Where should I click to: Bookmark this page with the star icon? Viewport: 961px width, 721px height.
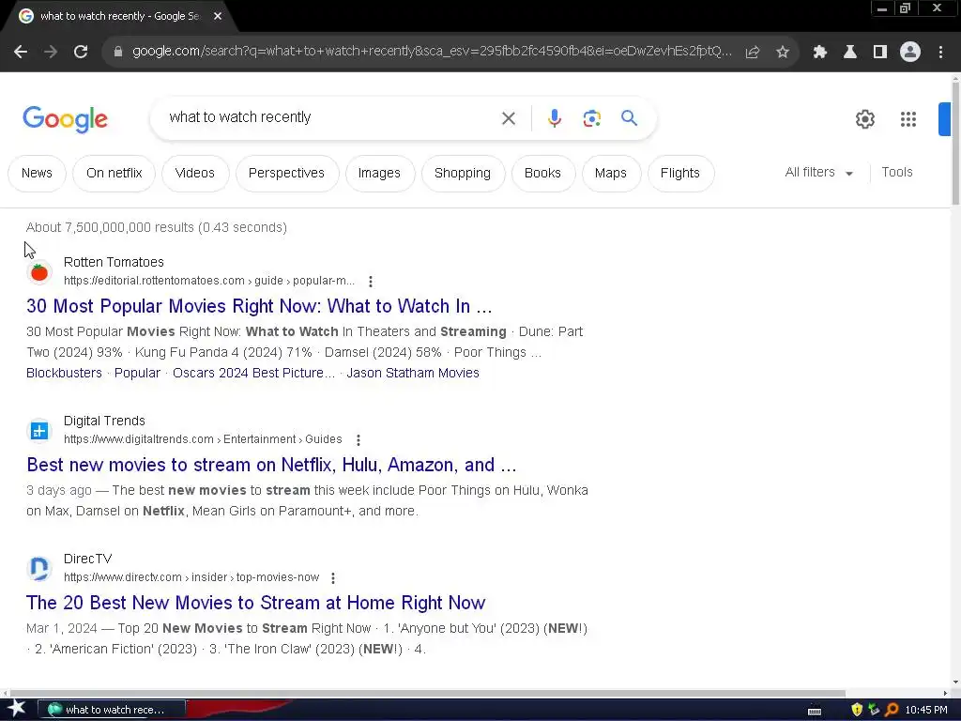click(x=783, y=53)
